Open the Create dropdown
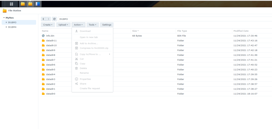This screenshot has height=129, width=272. [x=48, y=25]
